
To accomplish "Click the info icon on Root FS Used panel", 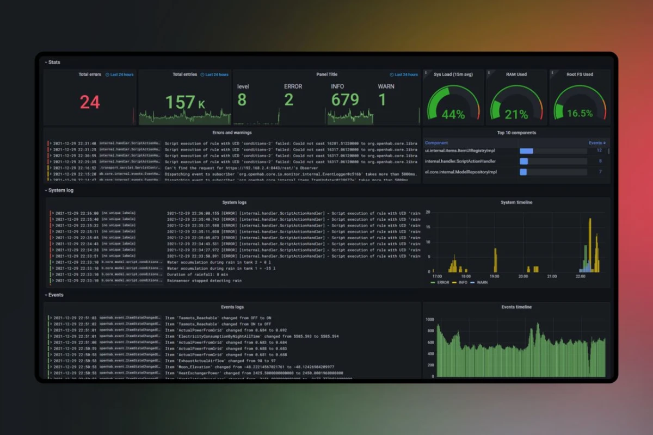I will click(552, 72).
